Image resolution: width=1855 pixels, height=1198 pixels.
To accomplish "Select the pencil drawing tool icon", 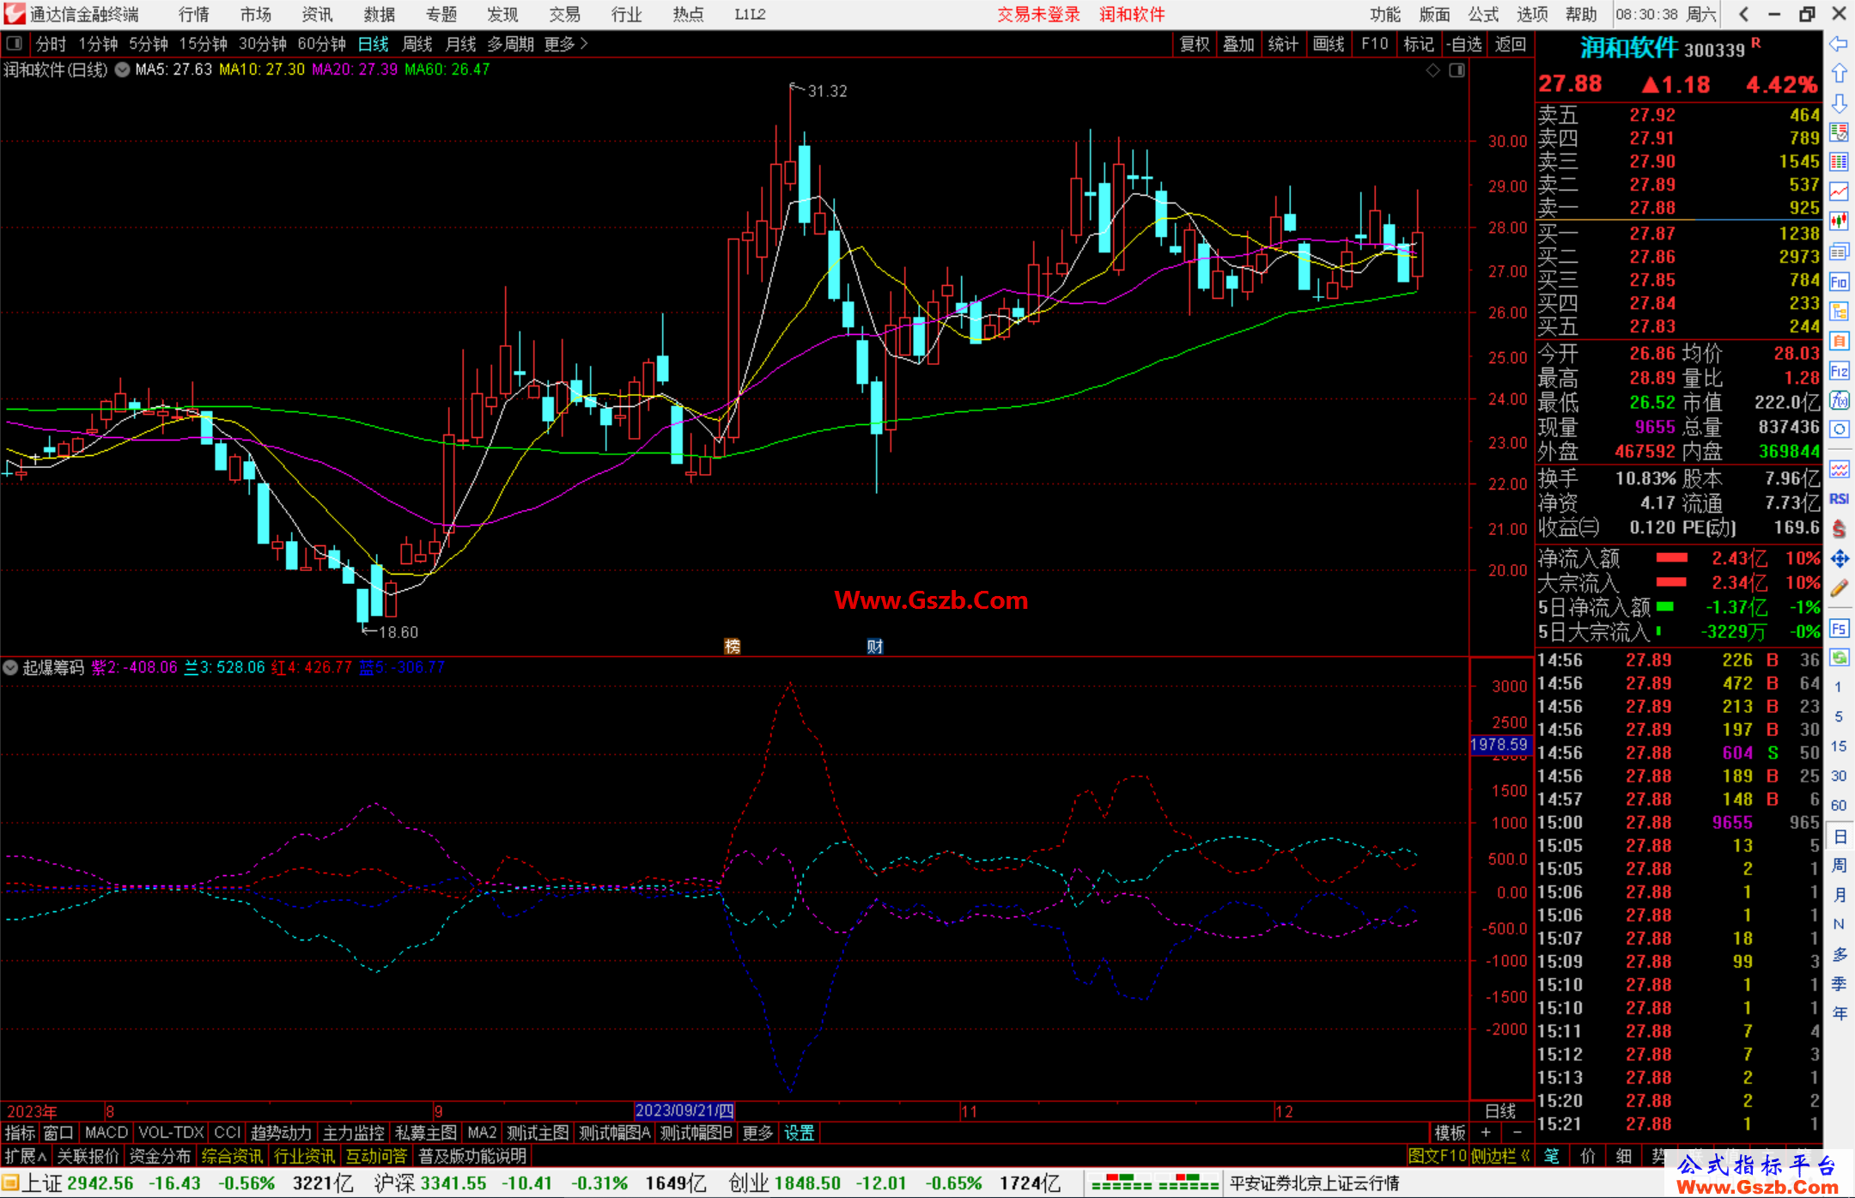I will [x=1839, y=588].
